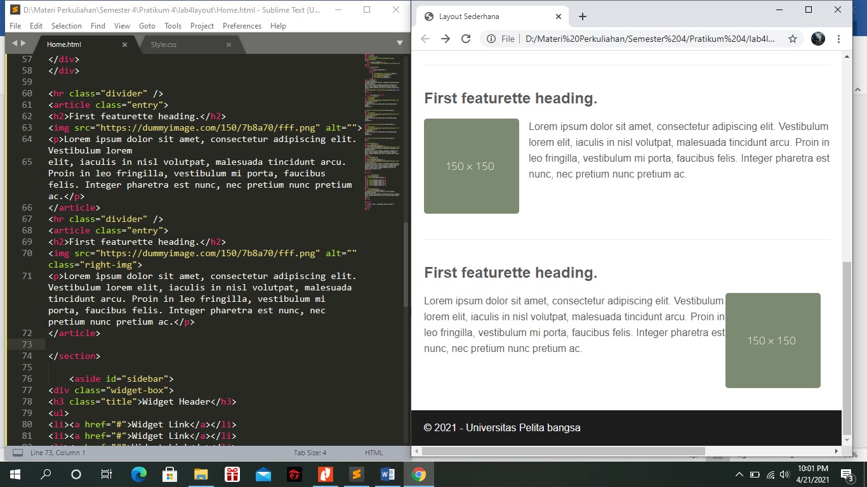Screen dimensions: 867x487
Task: Click the browser horizontal scrollbar arrow
Action: pos(837,451)
